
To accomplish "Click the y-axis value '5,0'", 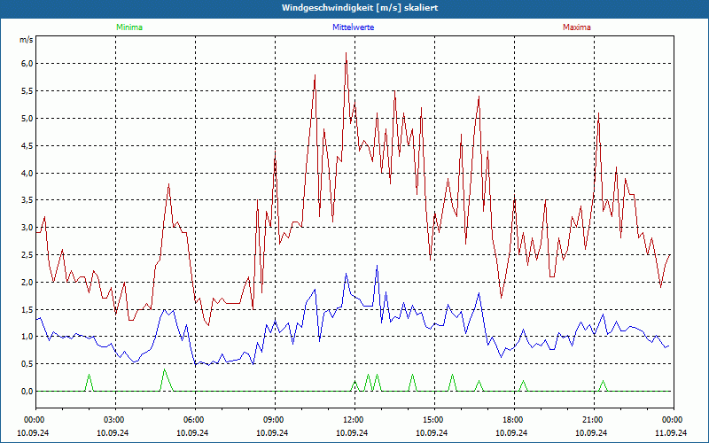I will [27, 119].
